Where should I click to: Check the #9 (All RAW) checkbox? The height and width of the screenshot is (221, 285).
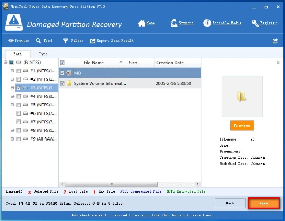tap(18, 139)
